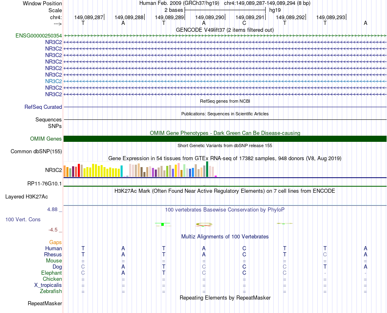This screenshot has width=387, height=313.
Task: Click the Sequences track label
Action: [48, 120]
